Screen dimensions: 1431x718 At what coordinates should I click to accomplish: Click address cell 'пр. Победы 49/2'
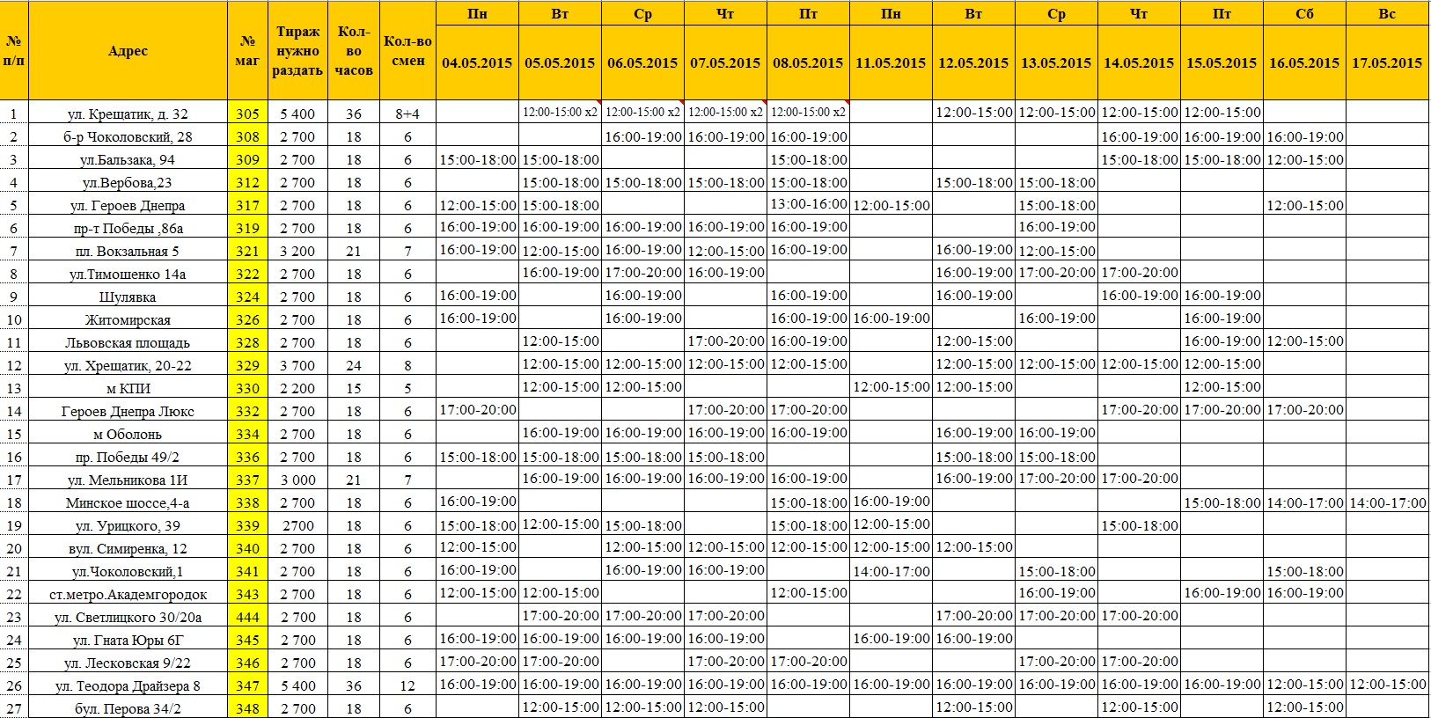tap(128, 457)
